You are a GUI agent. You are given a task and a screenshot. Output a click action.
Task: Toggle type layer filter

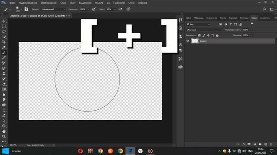(x=231, y=24)
